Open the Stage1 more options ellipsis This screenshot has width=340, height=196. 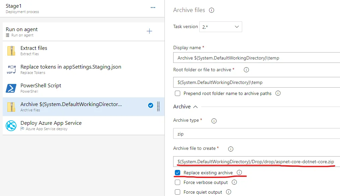153,7
